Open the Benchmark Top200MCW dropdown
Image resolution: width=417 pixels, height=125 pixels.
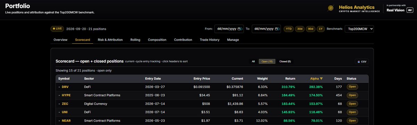(359, 29)
